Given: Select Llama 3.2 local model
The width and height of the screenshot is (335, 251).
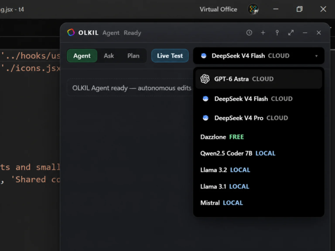Looking at the screenshot, I should (259, 170).
